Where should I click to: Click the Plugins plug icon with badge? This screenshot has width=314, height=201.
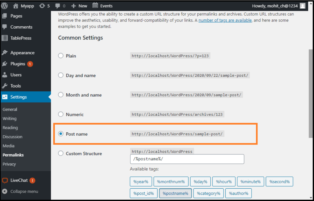(5, 64)
